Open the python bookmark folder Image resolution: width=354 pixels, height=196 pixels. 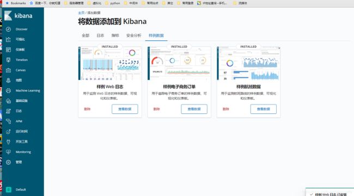pyautogui.click(x=113, y=3)
